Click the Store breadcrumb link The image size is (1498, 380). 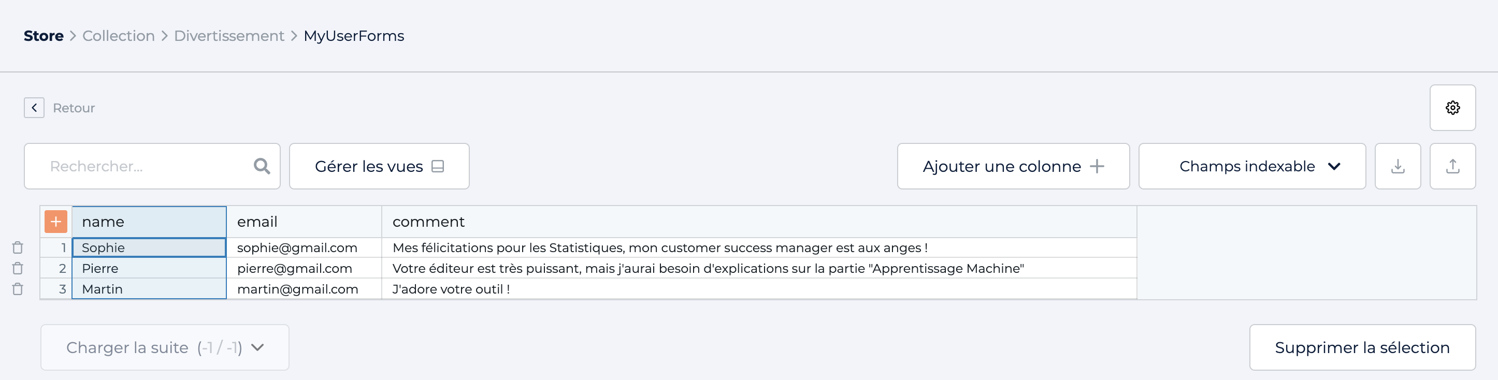44,36
